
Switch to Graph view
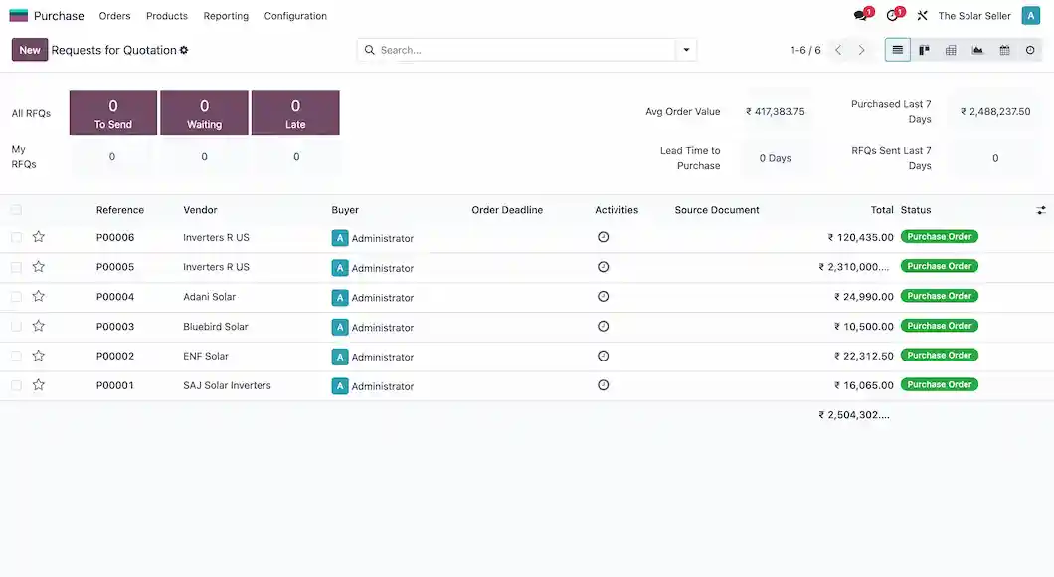[x=976, y=49]
